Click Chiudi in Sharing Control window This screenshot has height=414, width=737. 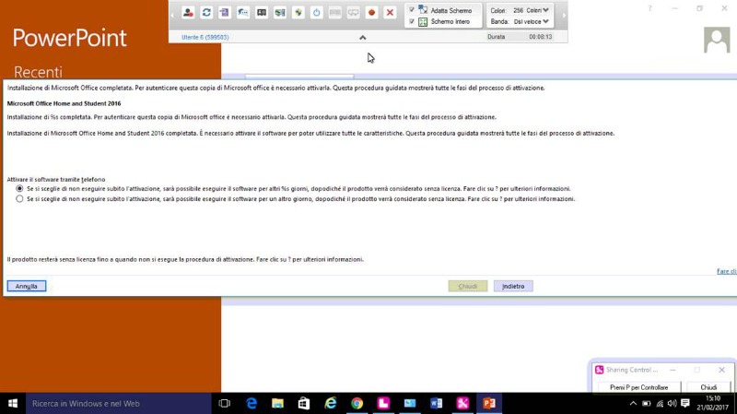[708, 387]
